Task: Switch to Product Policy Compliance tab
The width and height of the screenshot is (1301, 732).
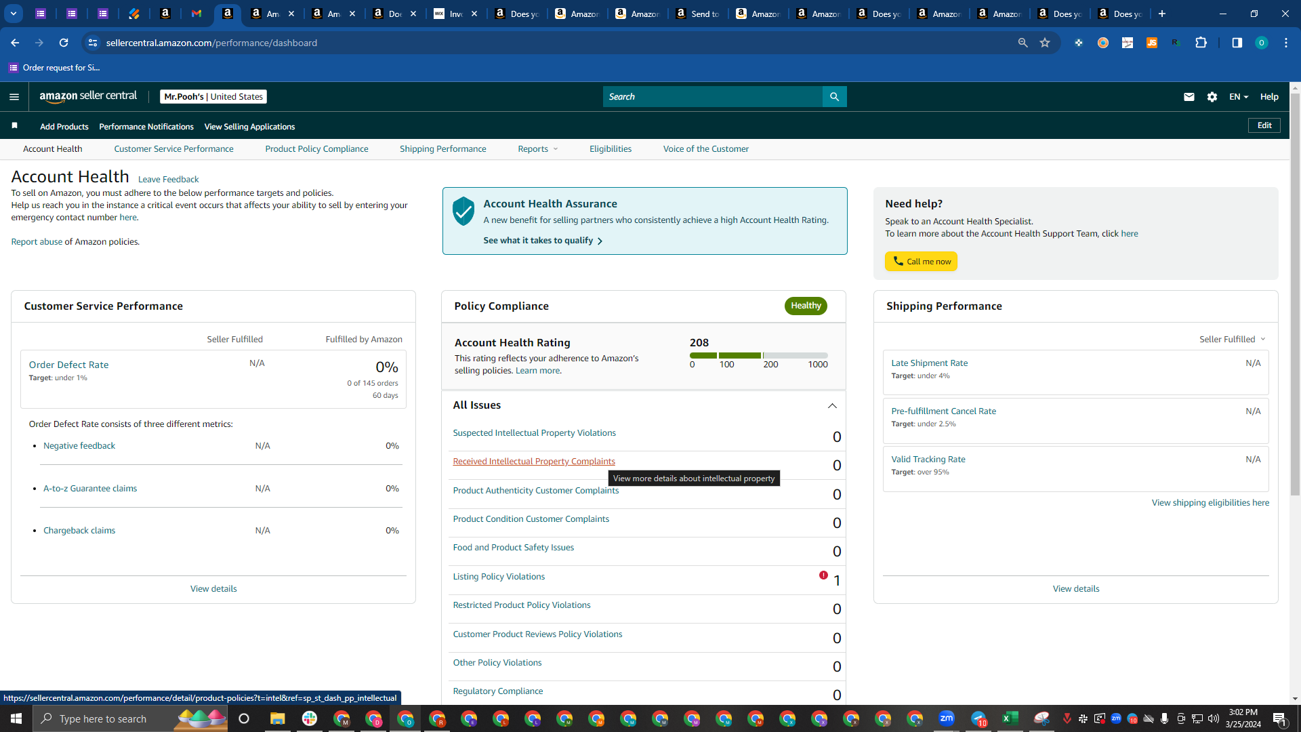Action: [316, 149]
